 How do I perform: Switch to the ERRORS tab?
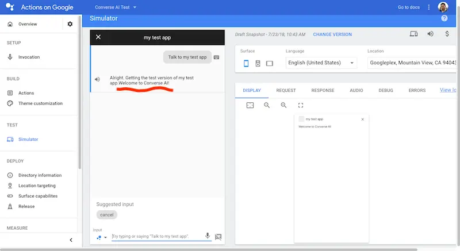pos(417,91)
